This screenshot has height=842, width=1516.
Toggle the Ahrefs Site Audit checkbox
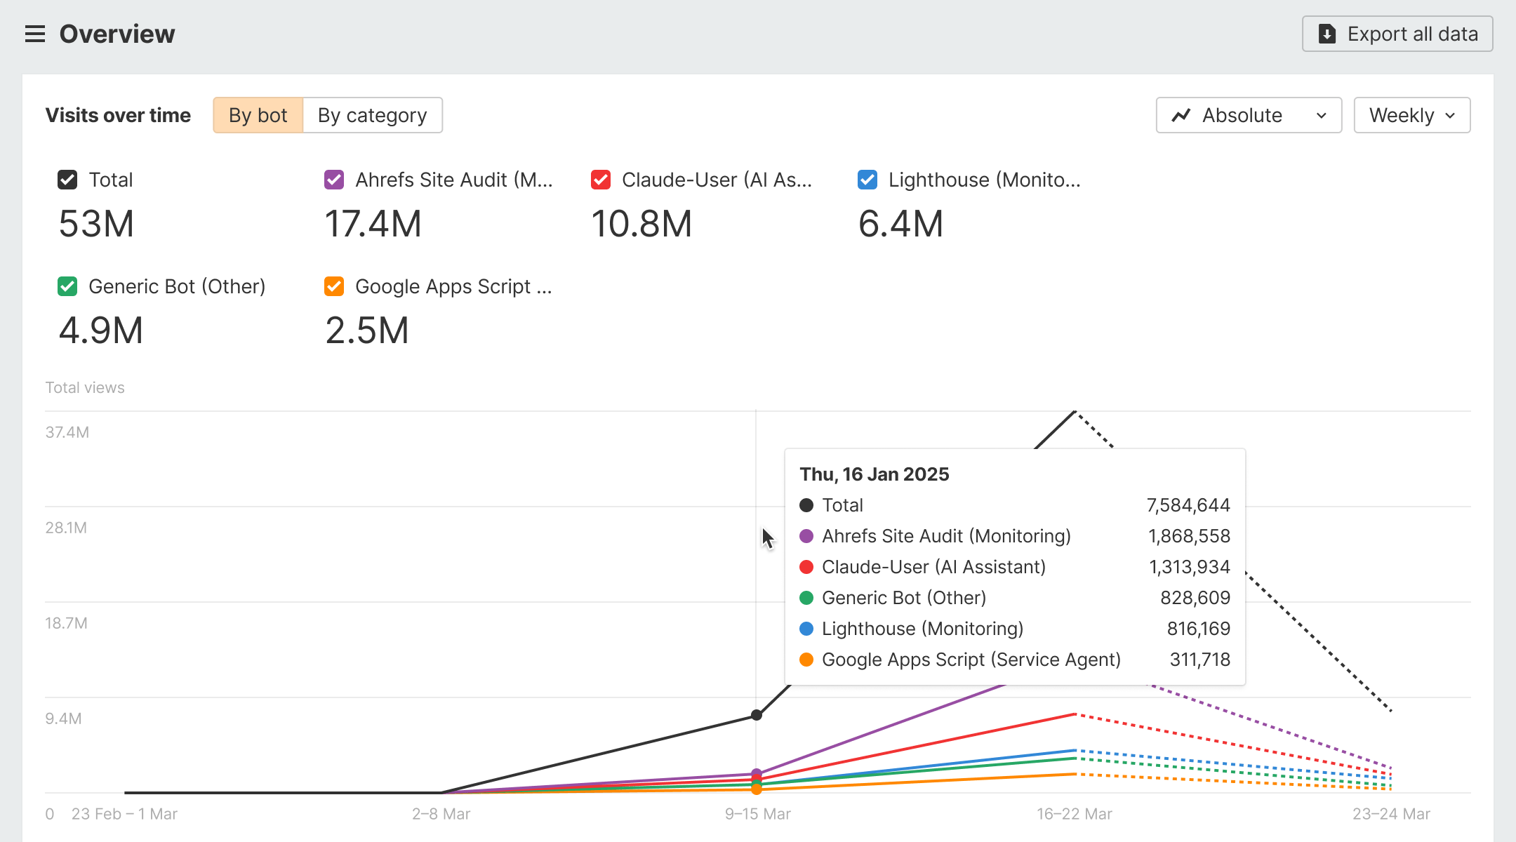click(x=334, y=180)
